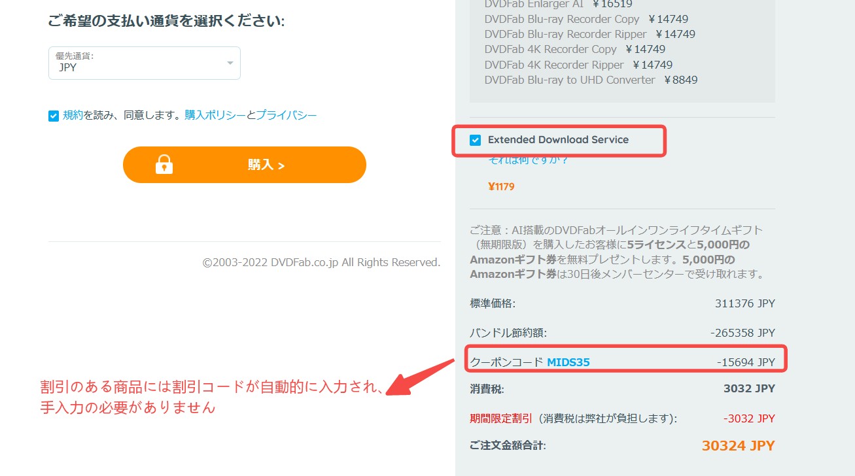The height and width of the screenshot is (476, 855).
Task: Click the 期間限定割引 red label
Action: click(x=502, y=418)
